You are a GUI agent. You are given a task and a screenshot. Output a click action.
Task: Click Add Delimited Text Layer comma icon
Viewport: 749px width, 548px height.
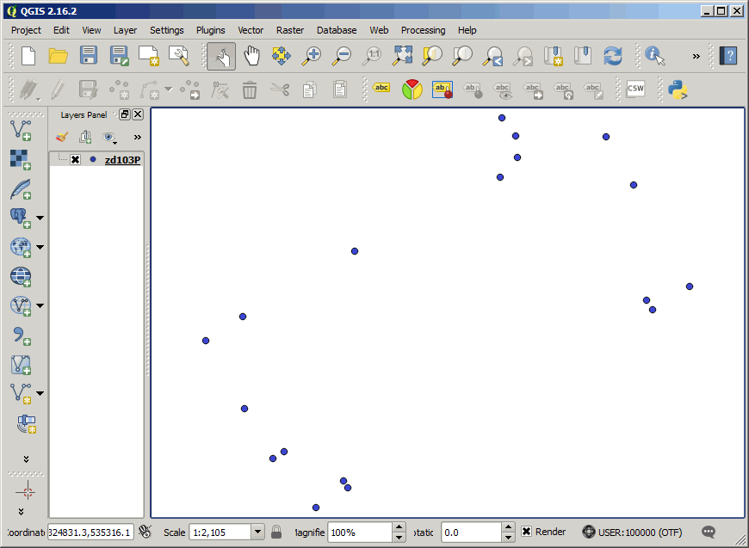[21, 336]
